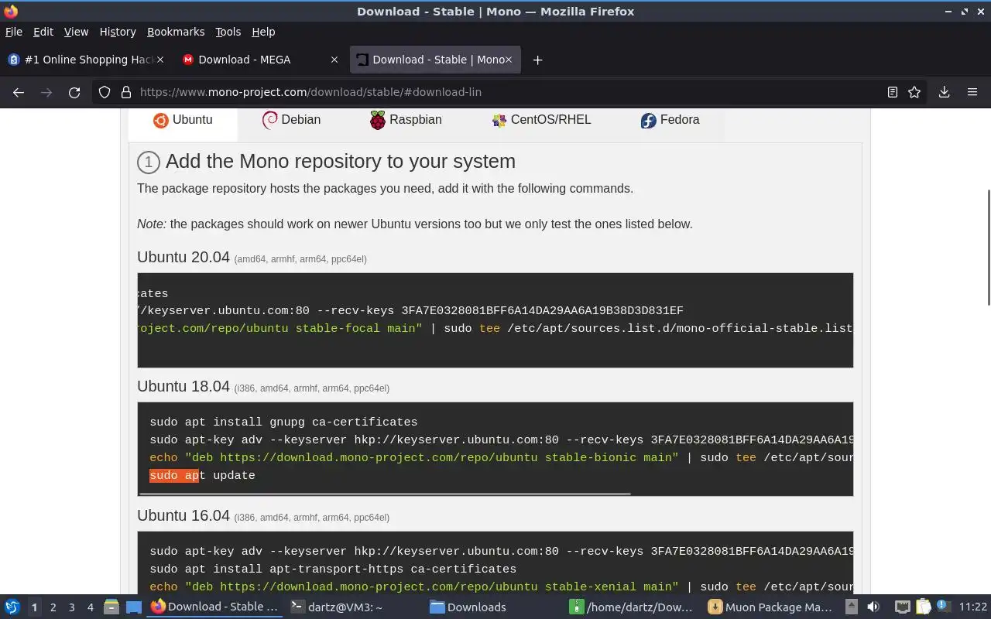991x619 pixels.
Task: Click the stable-xenial main echo line
Action: [502, 587]
